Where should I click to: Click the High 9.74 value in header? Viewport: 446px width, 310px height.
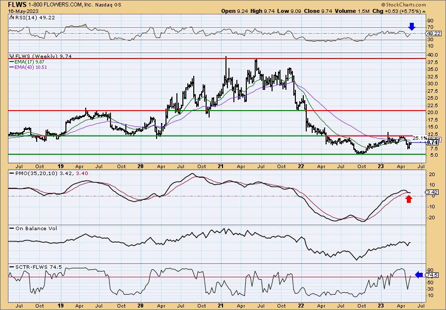pyautogui.click(x=264, y=11)
